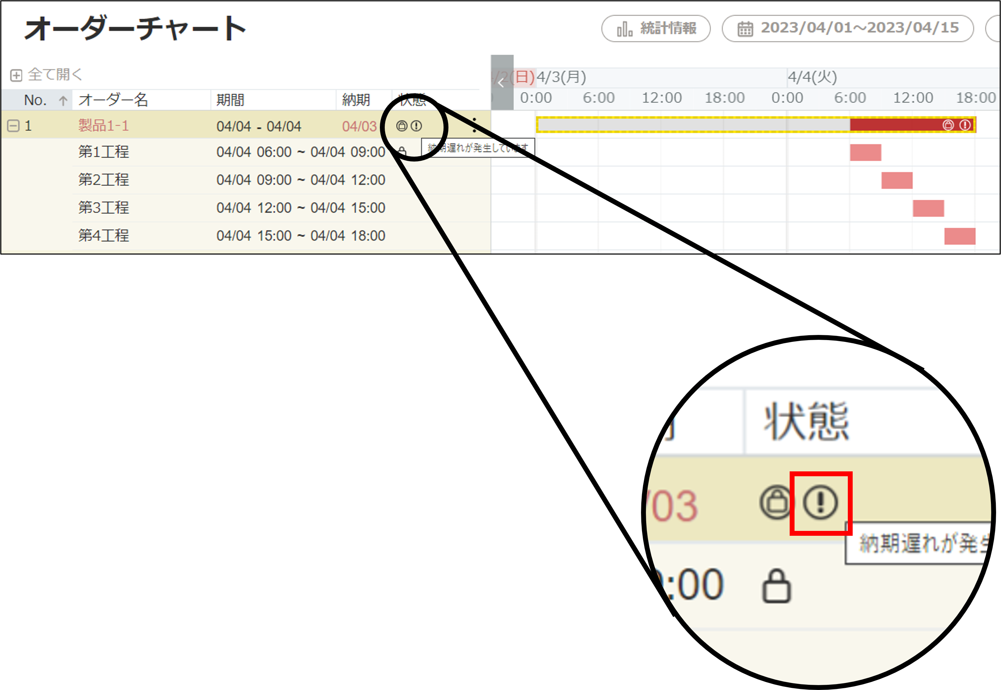The width and height of the screenshot is (1001, 690).
Task: Click the 04/04 15:00 ~ 04/04 18:00 period
Action: 300,236
